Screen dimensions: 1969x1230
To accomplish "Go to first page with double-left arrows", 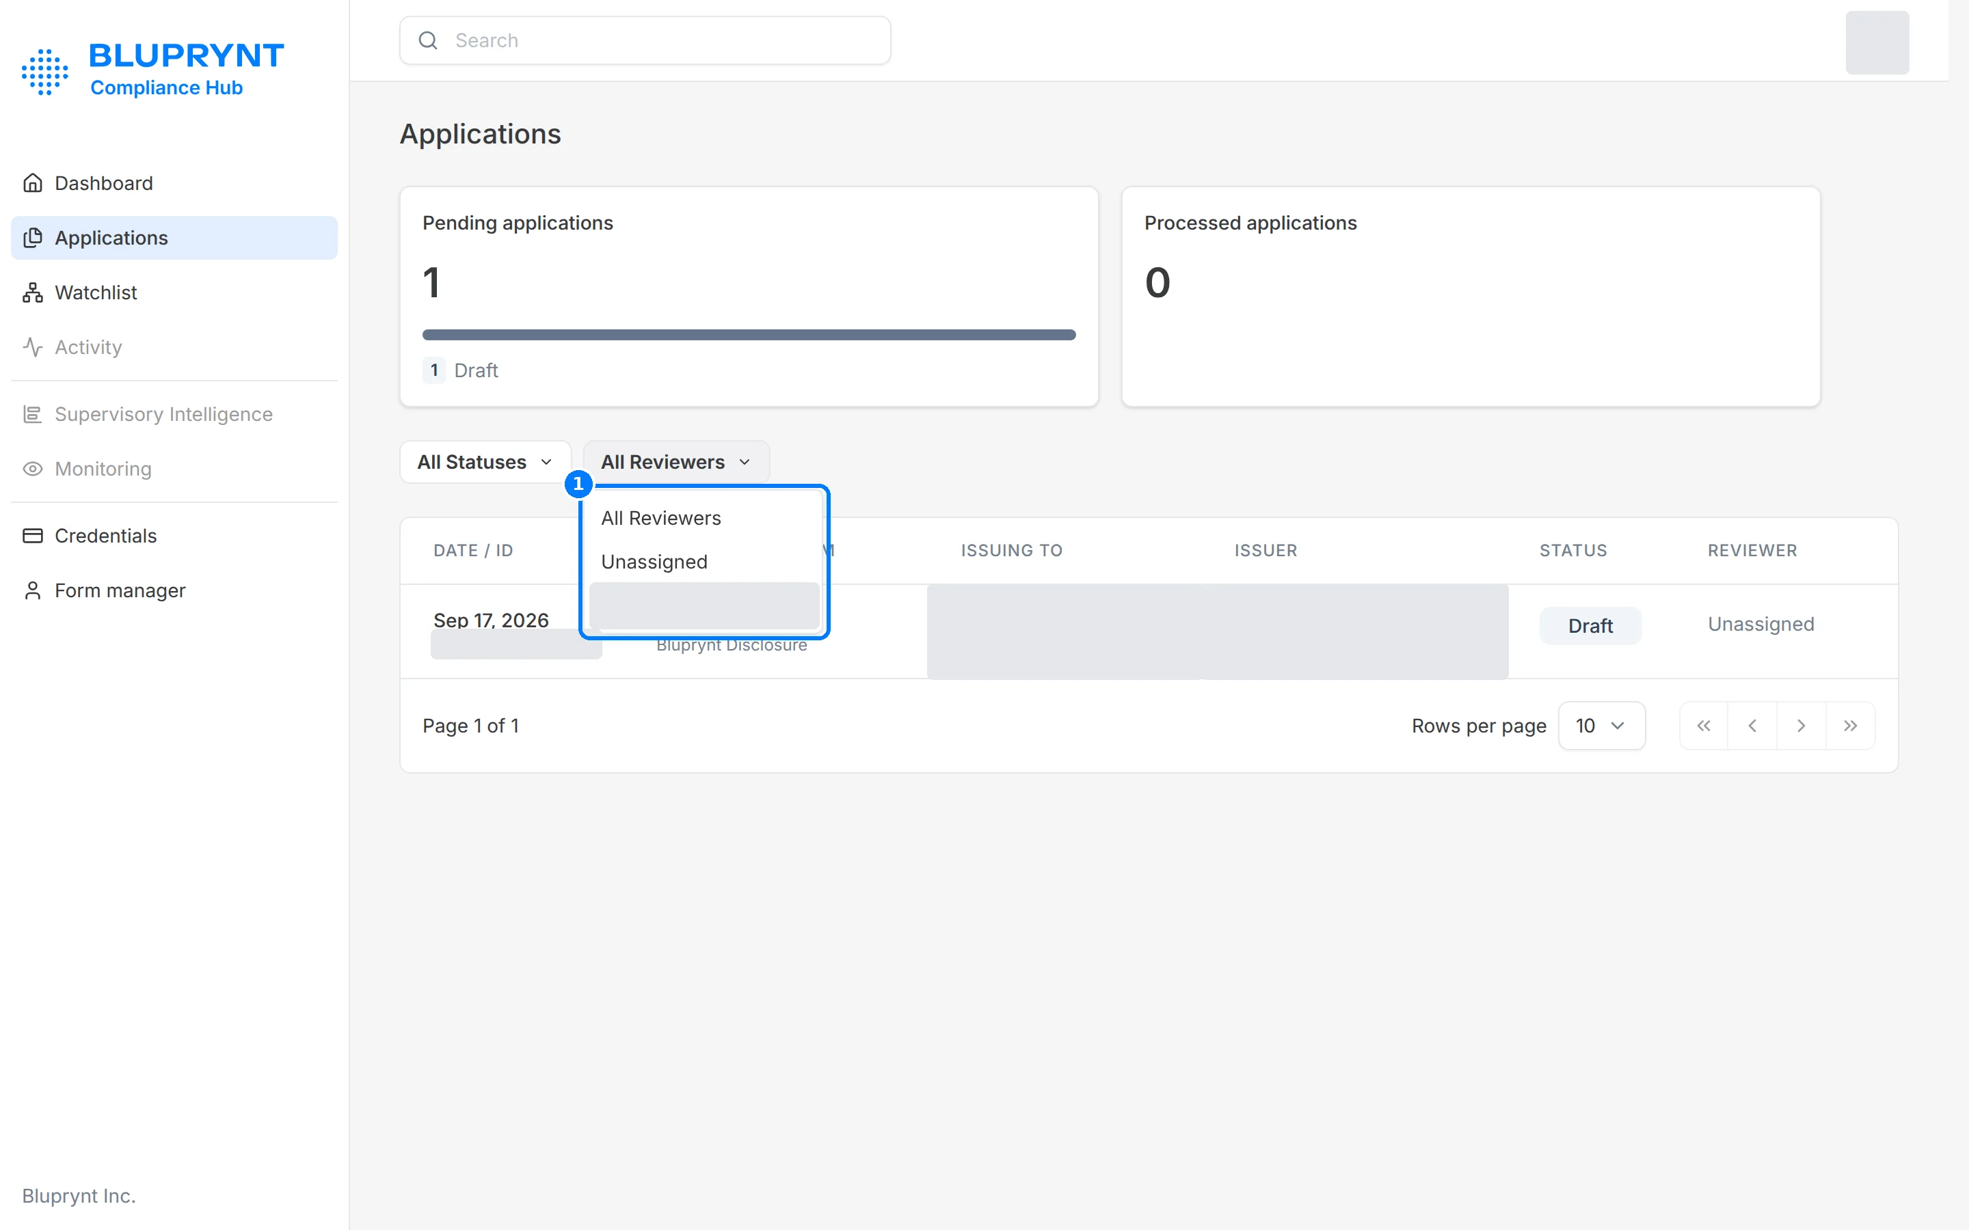I will (1704, 726).
